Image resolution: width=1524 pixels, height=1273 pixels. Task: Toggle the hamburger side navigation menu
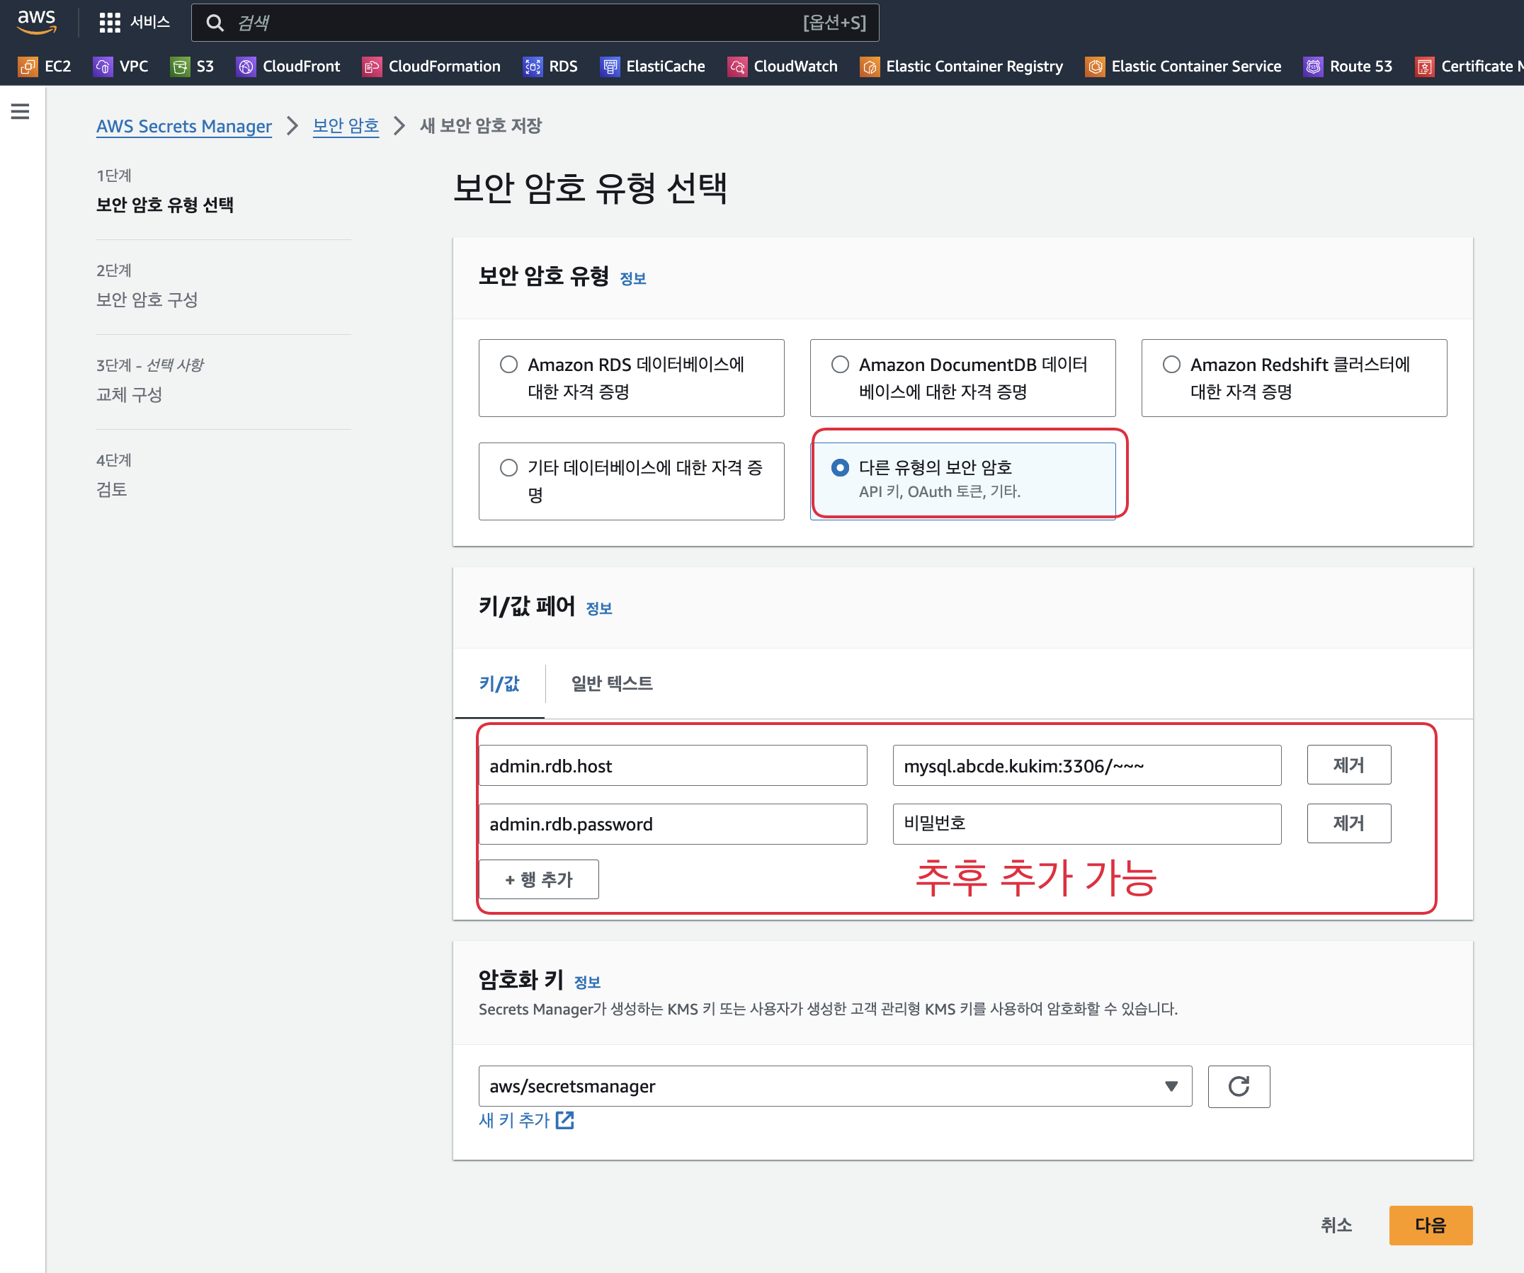pos(21,111)
